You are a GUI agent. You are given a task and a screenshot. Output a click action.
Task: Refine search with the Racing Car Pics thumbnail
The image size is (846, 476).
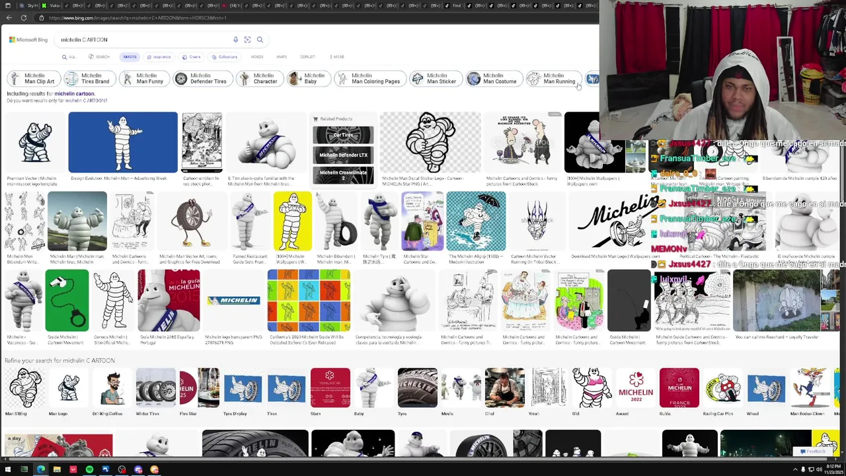[722, 387]
